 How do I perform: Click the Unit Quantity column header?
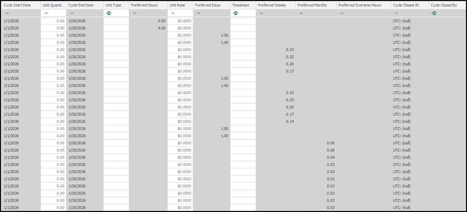[x=53, y=5]
